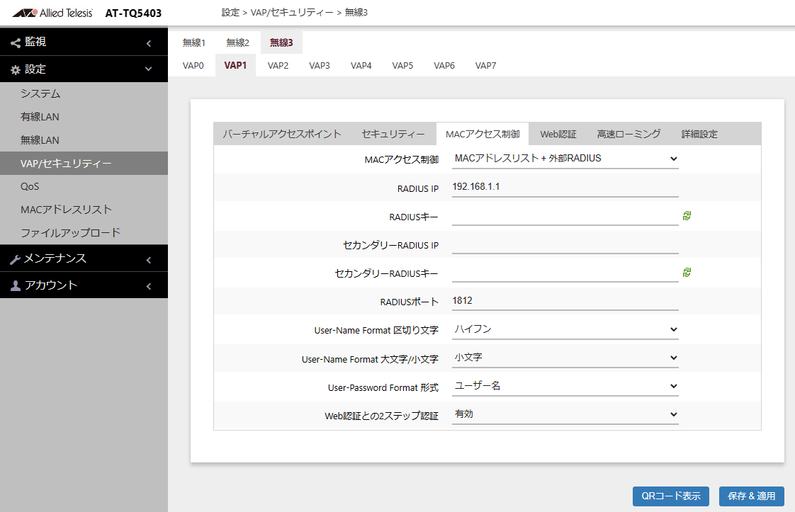The image size is (795, 512).
Task: Select the VAP1 tab
Action: click(235, 65)
